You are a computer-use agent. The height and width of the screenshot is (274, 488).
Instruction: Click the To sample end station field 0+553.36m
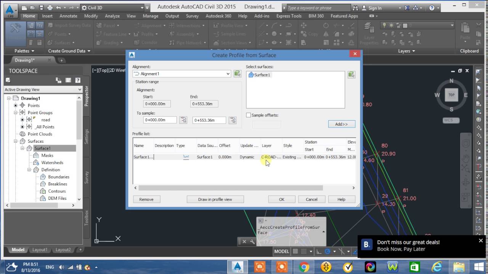209,120
